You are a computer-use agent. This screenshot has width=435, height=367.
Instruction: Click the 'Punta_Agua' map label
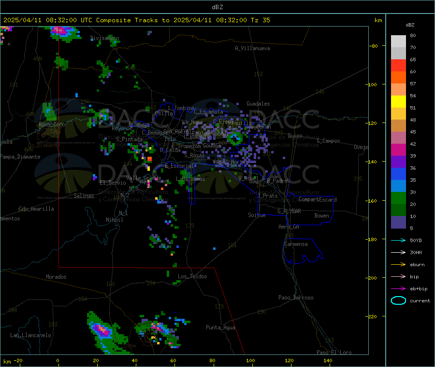pos(220,327)
